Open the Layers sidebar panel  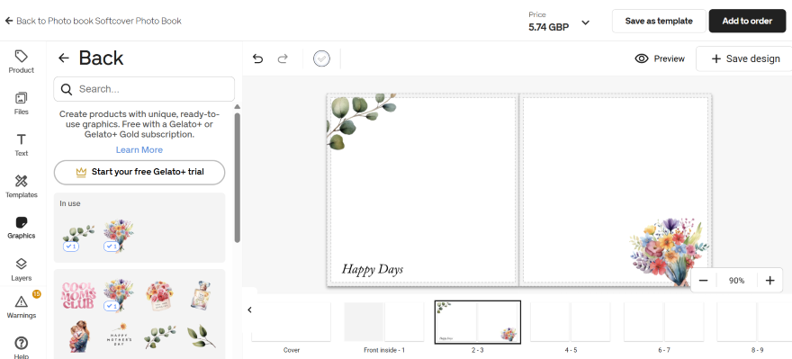(x=22, y=270)
